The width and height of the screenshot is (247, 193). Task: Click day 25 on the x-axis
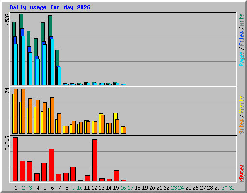pyautogui.click(x=188, y=188)
